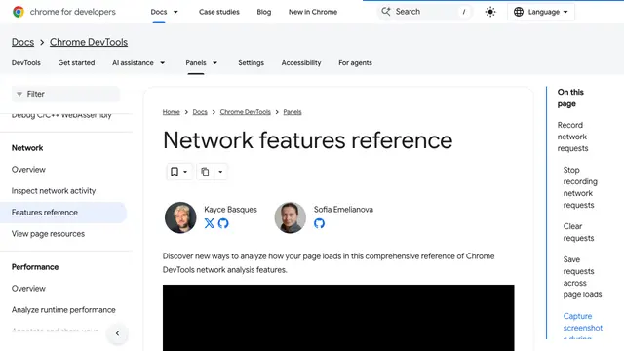Expand the AI assistance dropdown arrow
The image size is (624, 351).
[x=163, y=62]
